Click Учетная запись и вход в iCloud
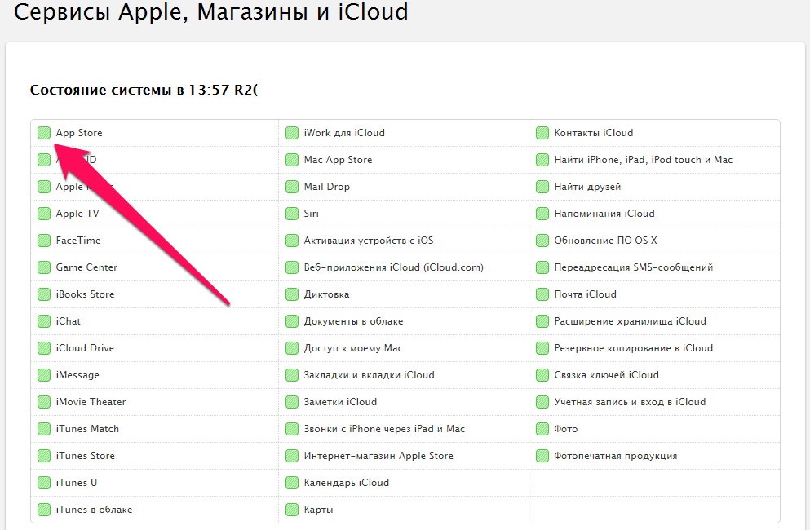The image size is (810, 530). pyautogui.click(x=630, y=401)
